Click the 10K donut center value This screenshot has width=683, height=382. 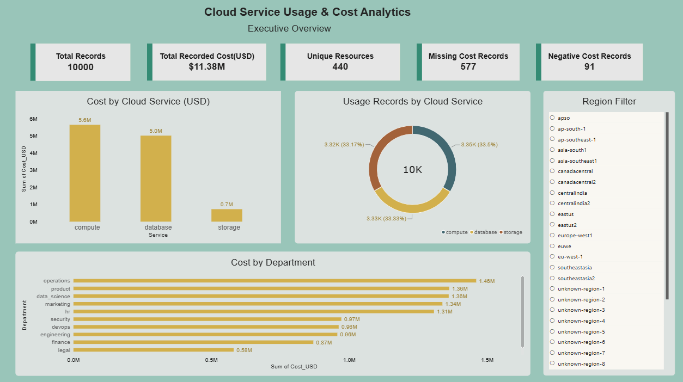(x=412, y=170)
